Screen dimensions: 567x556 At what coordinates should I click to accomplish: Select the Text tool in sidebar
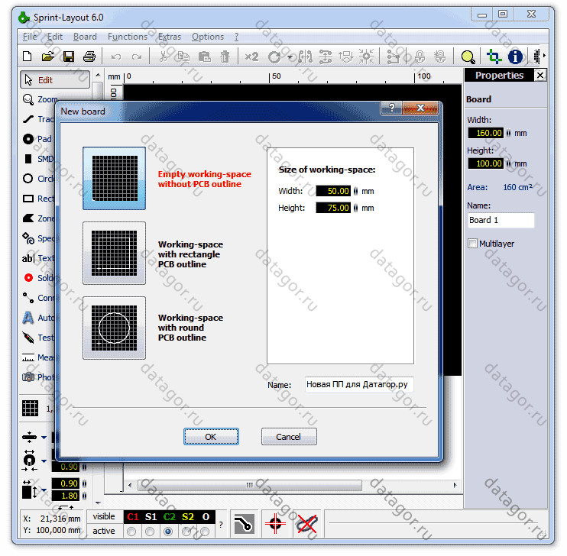(x=38, y=258)
